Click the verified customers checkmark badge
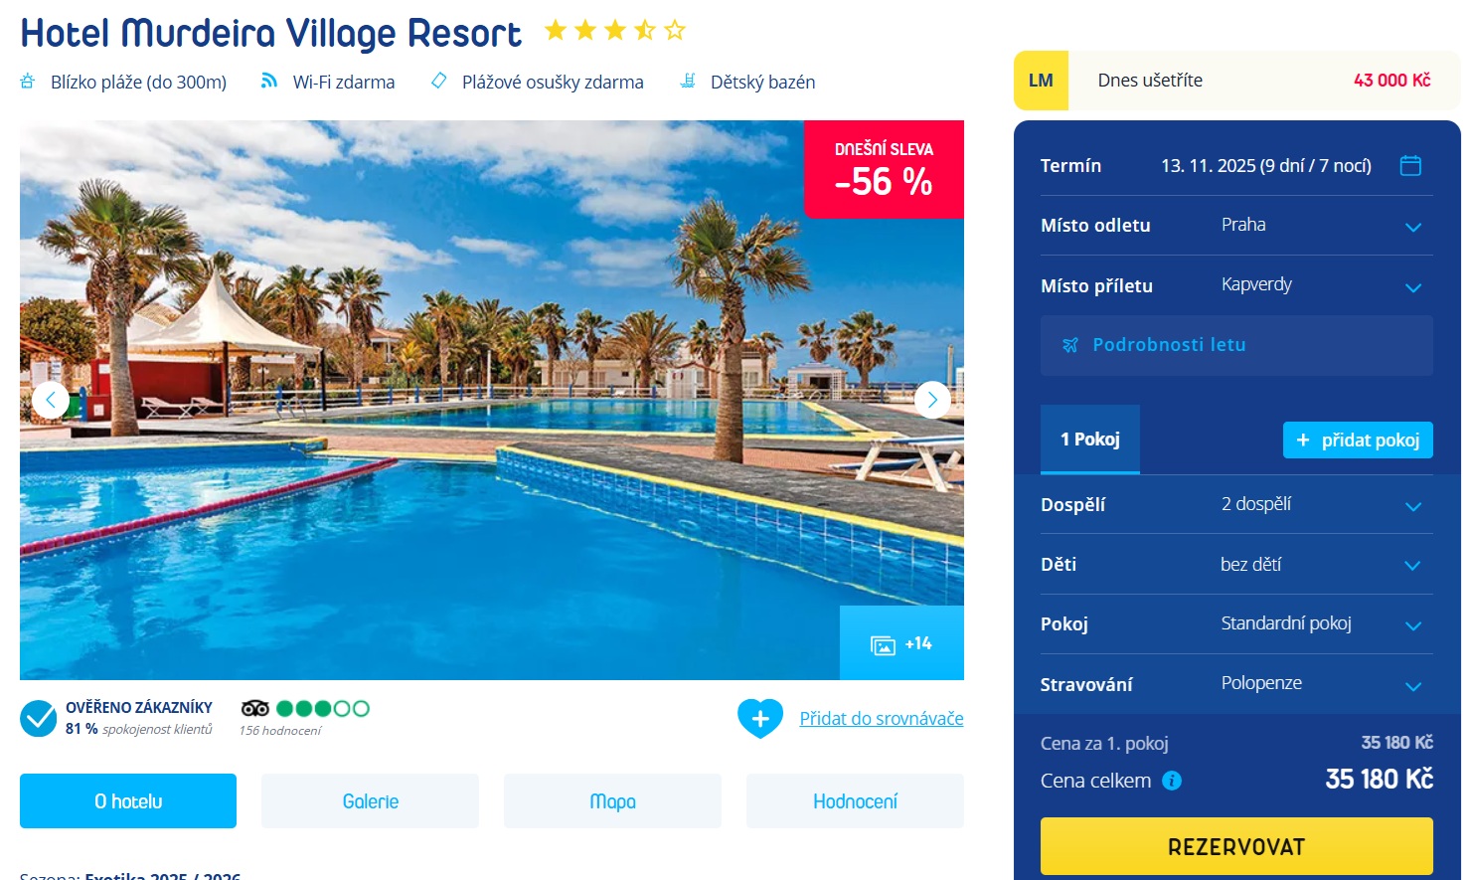This screenshot has width=1467, height=880. pyautogui.click(x=39, y=718)
